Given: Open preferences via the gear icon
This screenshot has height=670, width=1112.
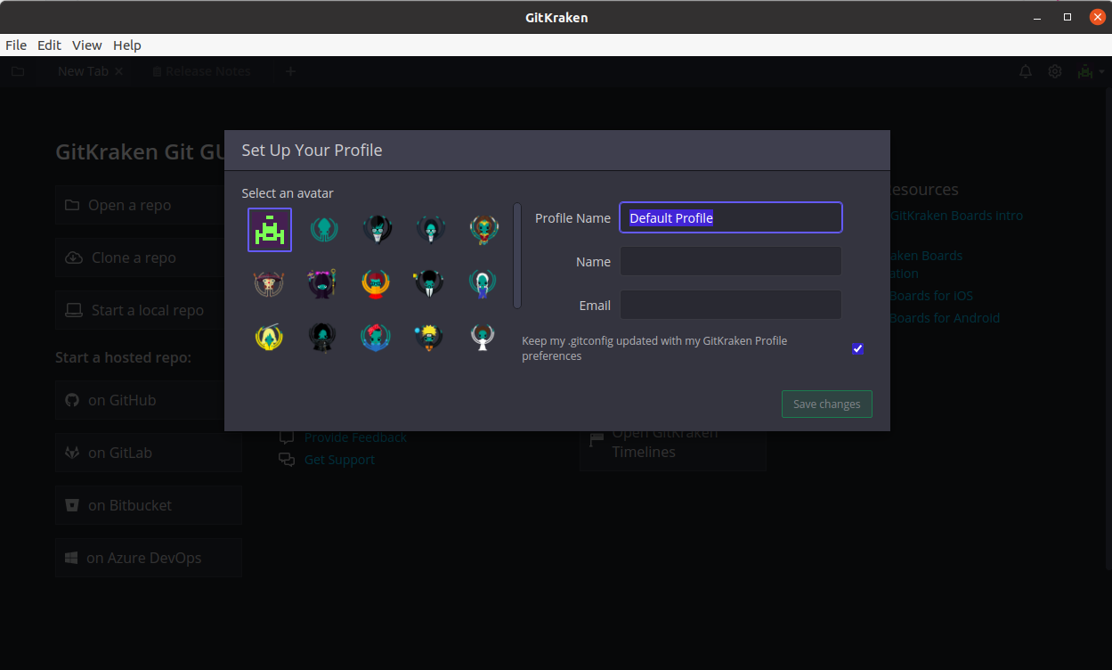Looking at the screenshot, I should pos(1055,71).
